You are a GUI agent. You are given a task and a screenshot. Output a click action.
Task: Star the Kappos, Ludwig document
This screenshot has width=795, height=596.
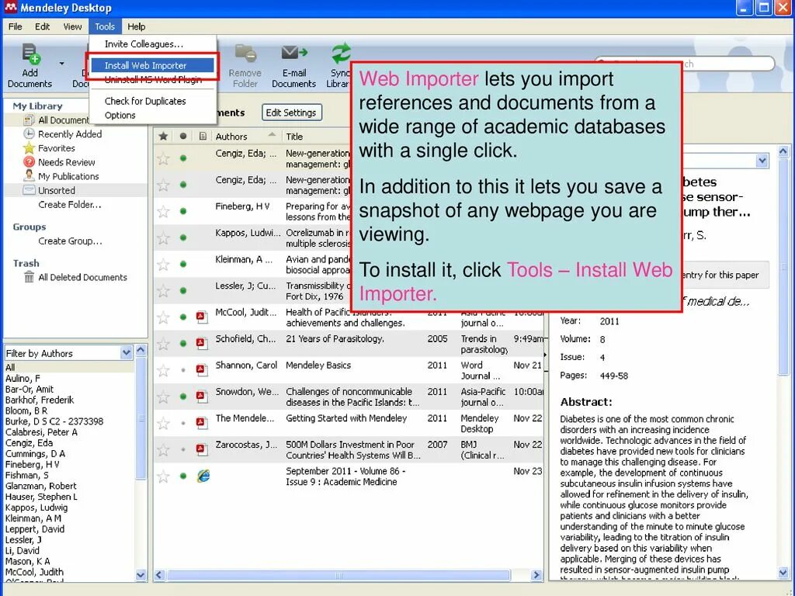163,237
